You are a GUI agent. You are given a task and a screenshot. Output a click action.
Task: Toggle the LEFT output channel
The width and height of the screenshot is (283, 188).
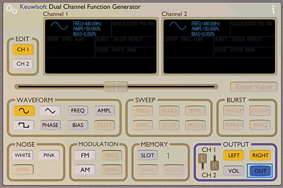tap(234, 155)
